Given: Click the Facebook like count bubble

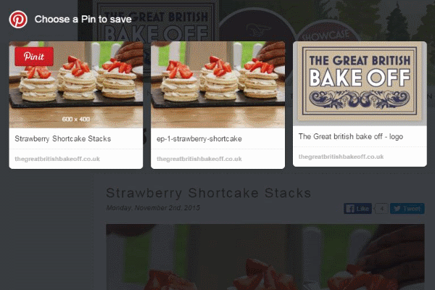Looking at the screenshot, I should click(x=381, y=209).
